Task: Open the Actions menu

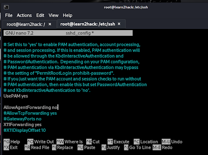Action: (x=24, y=15)
